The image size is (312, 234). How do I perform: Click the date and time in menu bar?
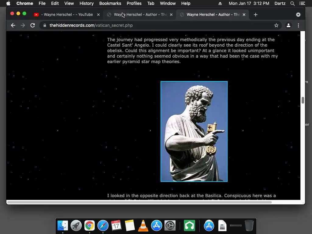(x=249, y=3)
